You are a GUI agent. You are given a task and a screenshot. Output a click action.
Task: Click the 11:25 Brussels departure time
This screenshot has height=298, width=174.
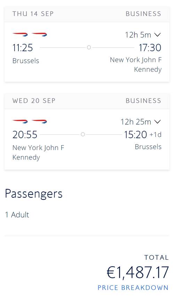23,47
